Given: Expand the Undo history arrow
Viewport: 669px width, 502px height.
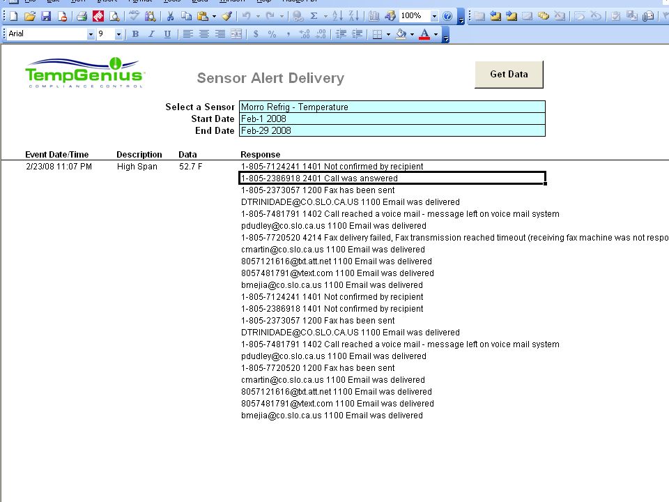Looking at the screenshot, I should pyautogui.click(x=258, y=17).
